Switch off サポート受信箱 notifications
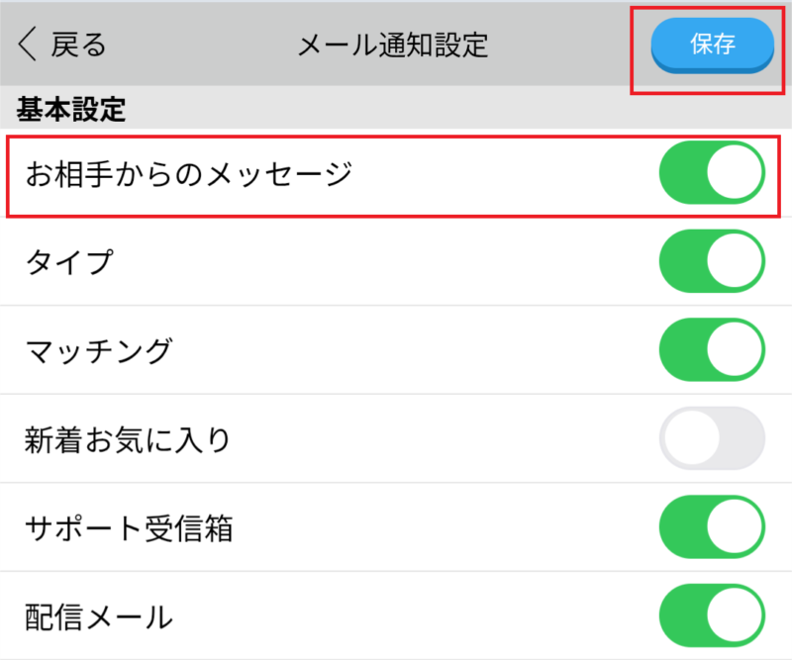 click(x=712, y=527)
